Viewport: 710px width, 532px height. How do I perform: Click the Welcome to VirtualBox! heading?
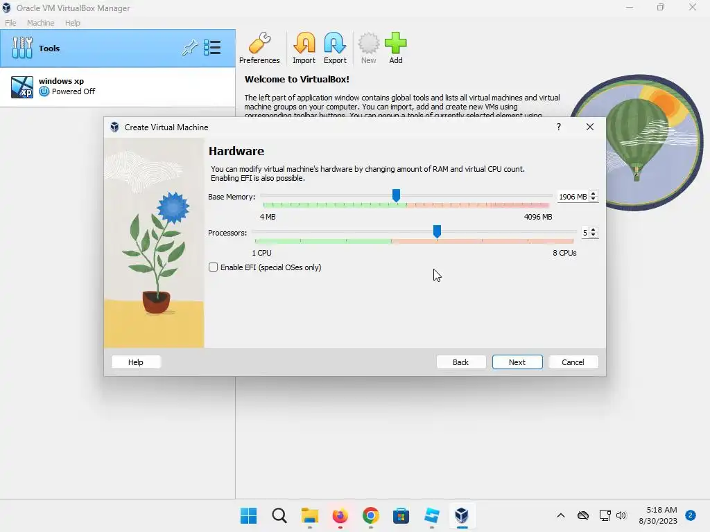click(x=297, y=79)
